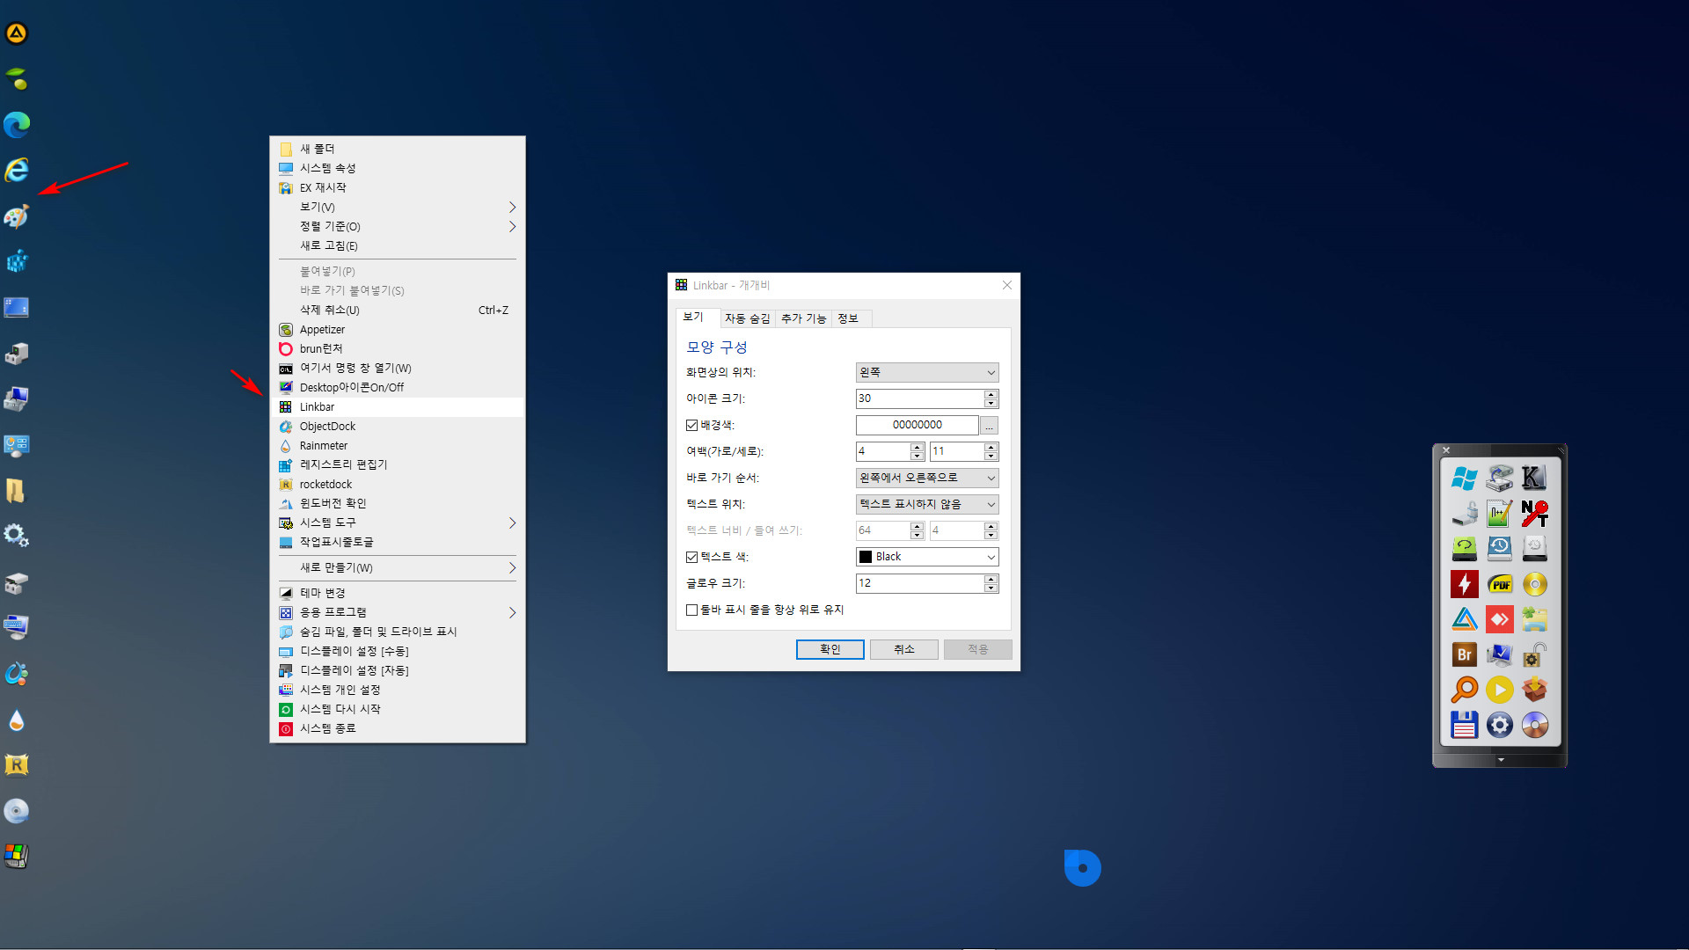
Task: Toggle the 텍스트 색 checkbox
Action: click(x=691, y=557)
